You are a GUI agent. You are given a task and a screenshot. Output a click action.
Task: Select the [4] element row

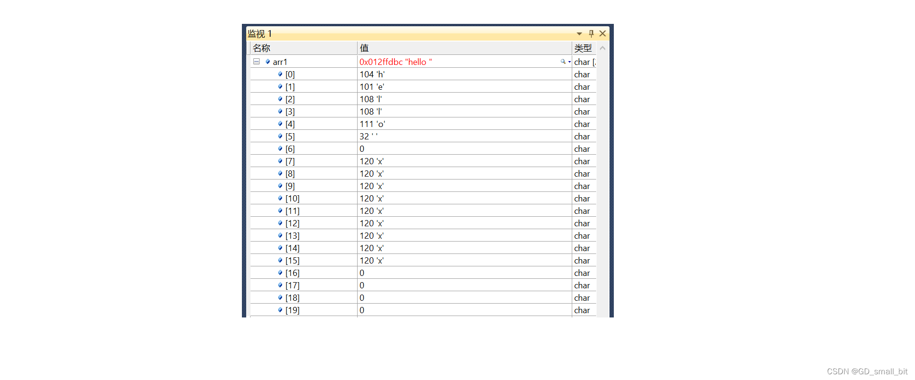click(423, 124)
